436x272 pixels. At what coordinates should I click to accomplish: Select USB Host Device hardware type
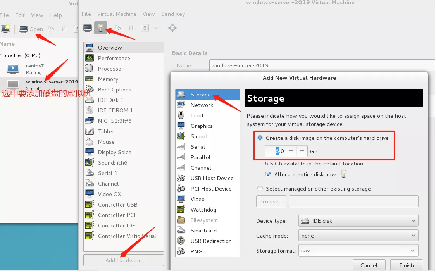pyautogui.click(x=212, y=178)
